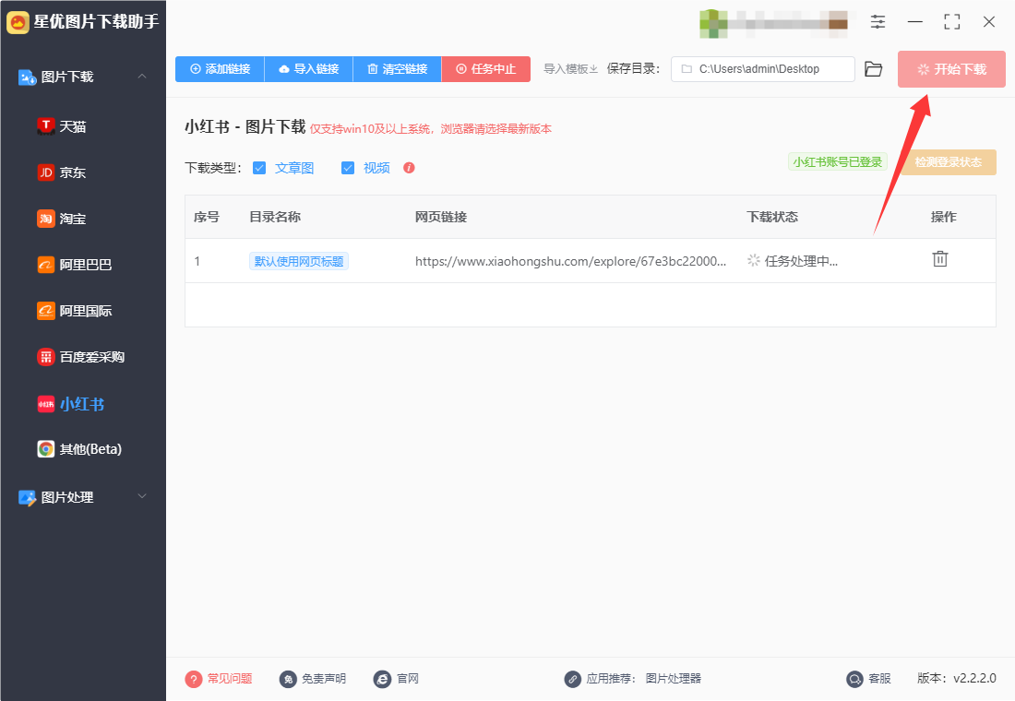Screen dimensions: 1015x701
Task: Start the download with 开始下载
Action: coord(951,69)
